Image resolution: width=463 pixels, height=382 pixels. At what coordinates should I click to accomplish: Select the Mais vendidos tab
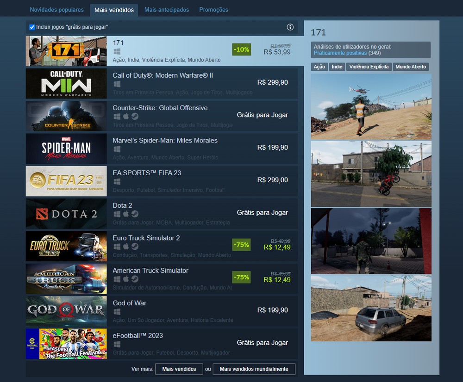pyautogui.click(x=114, y=10)
